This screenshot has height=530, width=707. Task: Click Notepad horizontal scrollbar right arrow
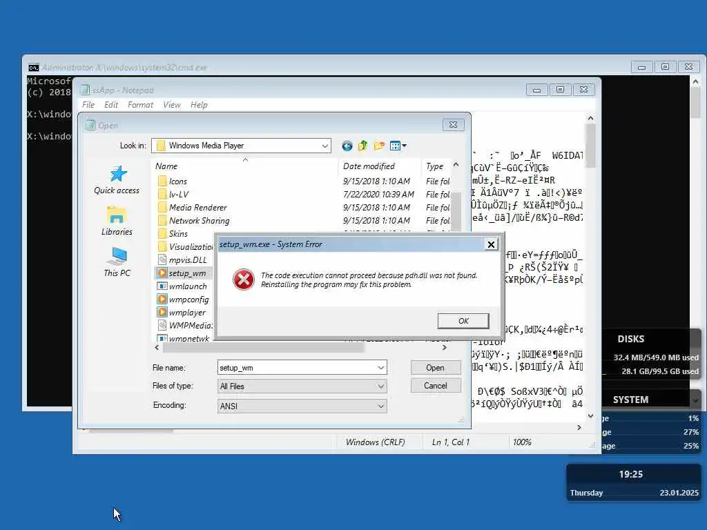579,427
